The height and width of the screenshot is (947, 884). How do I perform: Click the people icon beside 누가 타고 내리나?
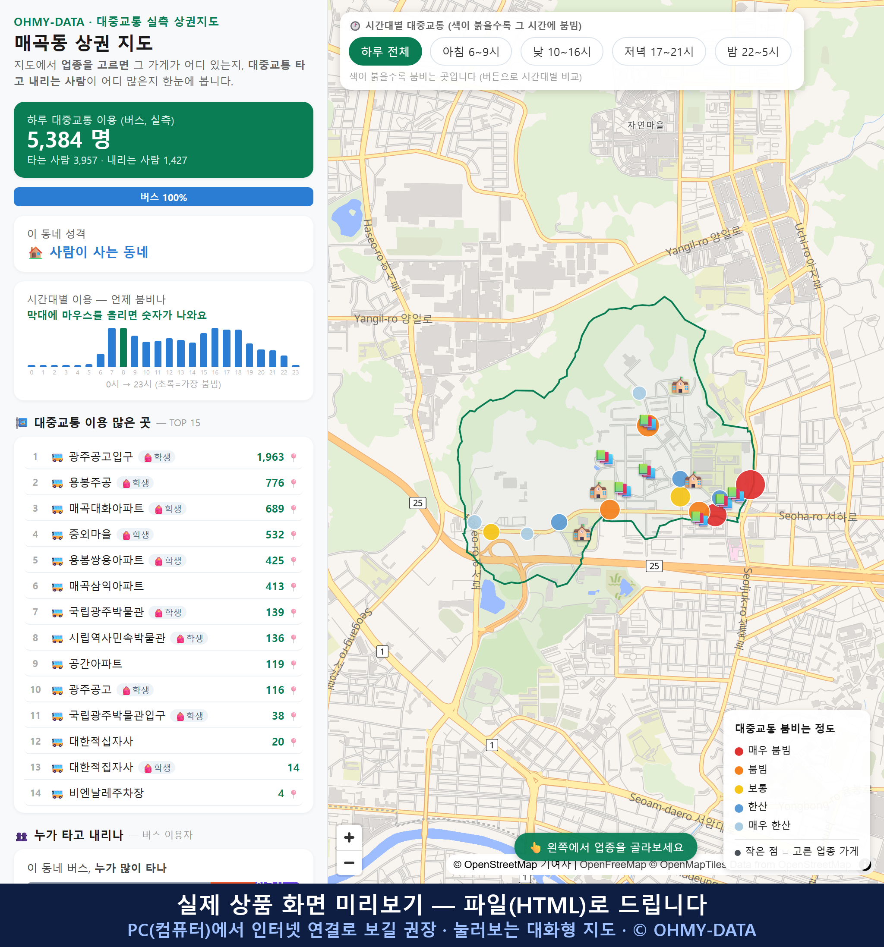[x=22, y=836]
